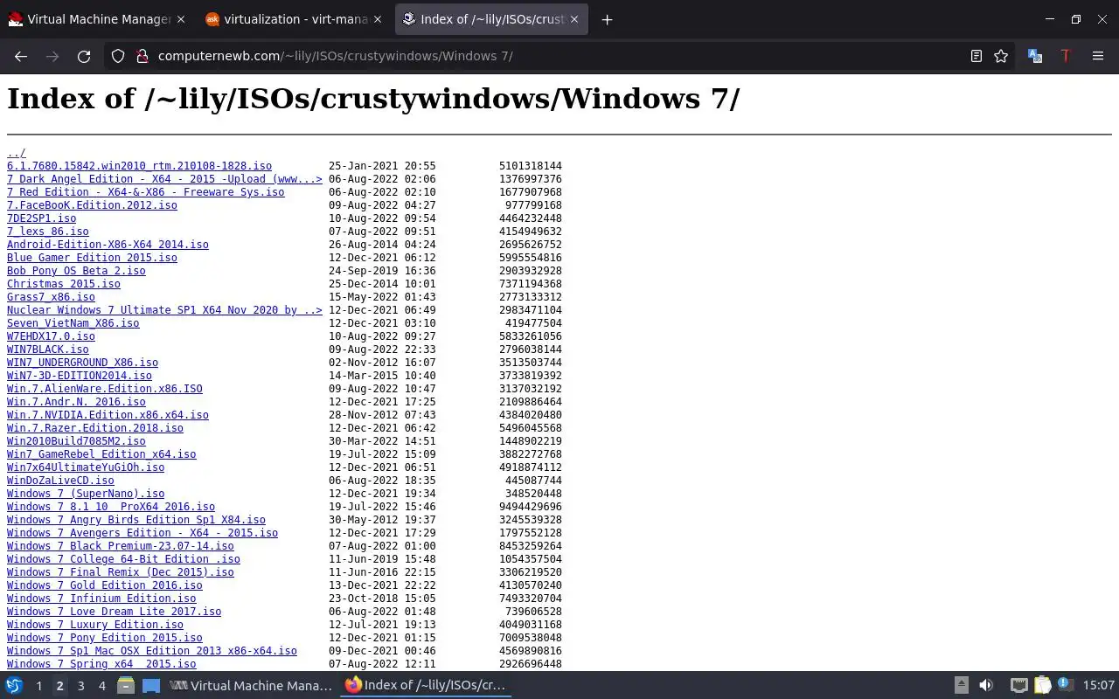Download Windows 7 Sp1 Mac OSX Edition iso
The image size is (1119, 699).
(x=152, y=651)
